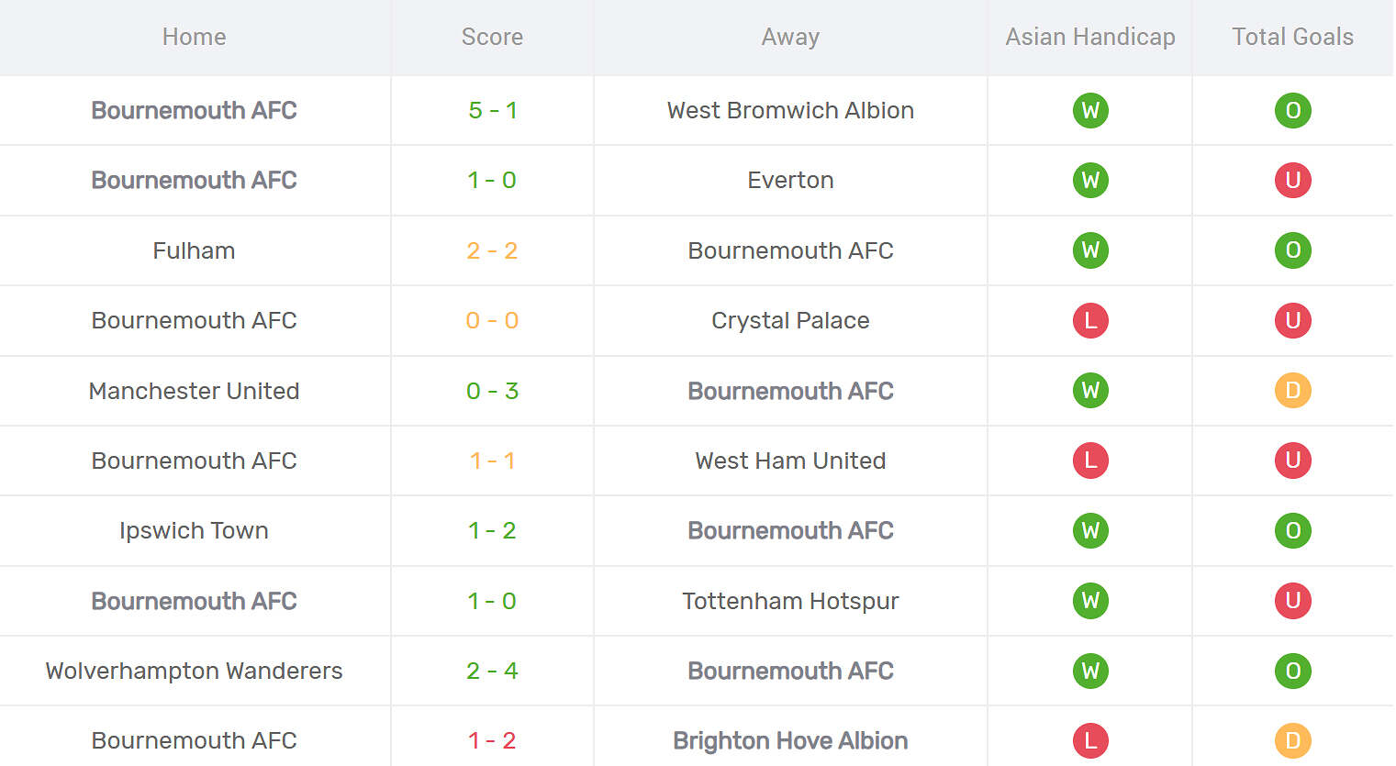Open the Brighton Hove Albion team page
The image size is (1396, 766).
pyautogui.click(x=790, y=740)
